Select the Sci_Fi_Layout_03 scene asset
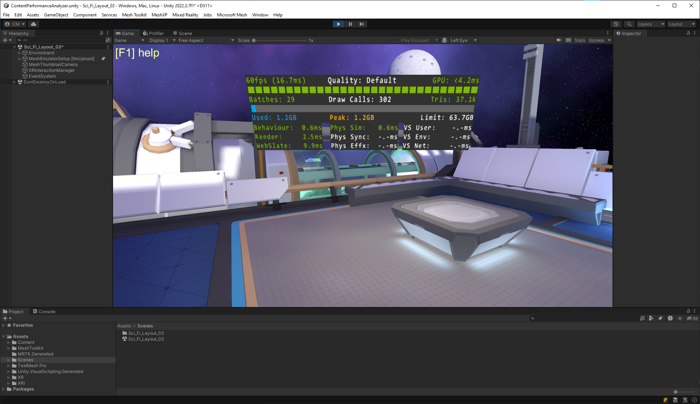The width and height of the screenshot is (700, 404). [146, 339]
